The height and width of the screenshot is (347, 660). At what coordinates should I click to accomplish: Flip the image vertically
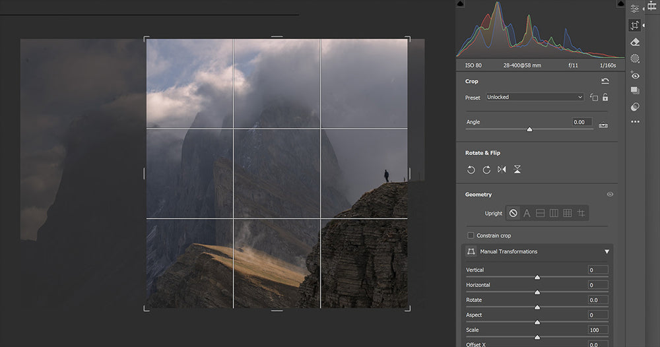[x=517, y=170]
